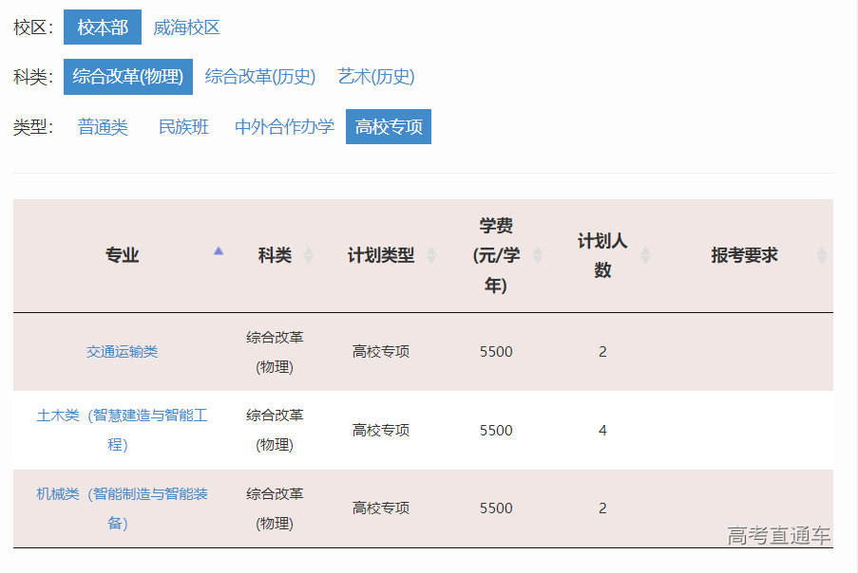The image size is (858, 573).
Task: Open the 交通运输类 major details
Action: click(x=122, y=351)
